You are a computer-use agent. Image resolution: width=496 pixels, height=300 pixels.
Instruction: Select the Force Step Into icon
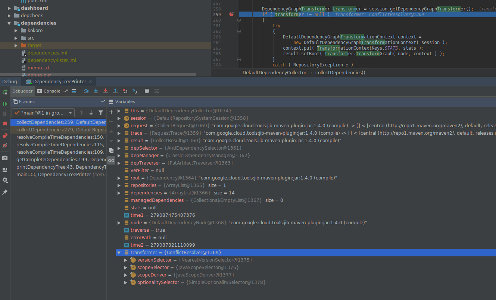[106, 91]
